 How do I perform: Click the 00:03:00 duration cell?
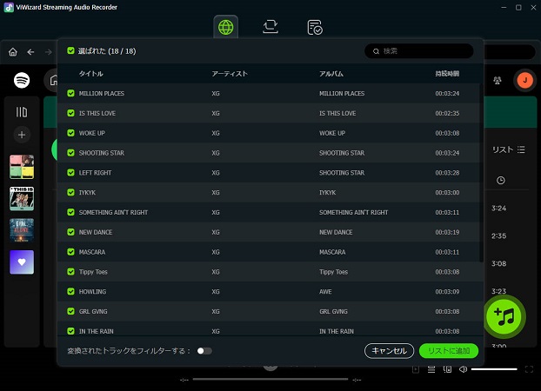pos(447,192)
